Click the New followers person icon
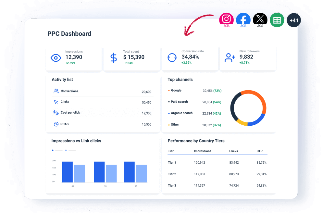 [x=230, y=57]
